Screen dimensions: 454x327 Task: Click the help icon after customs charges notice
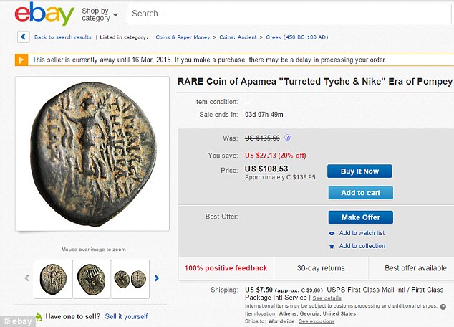[x=443, y=307]
